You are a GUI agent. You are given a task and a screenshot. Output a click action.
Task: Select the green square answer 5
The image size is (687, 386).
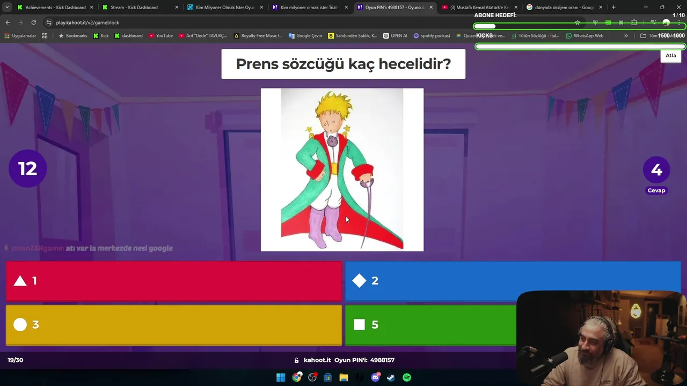430,325
